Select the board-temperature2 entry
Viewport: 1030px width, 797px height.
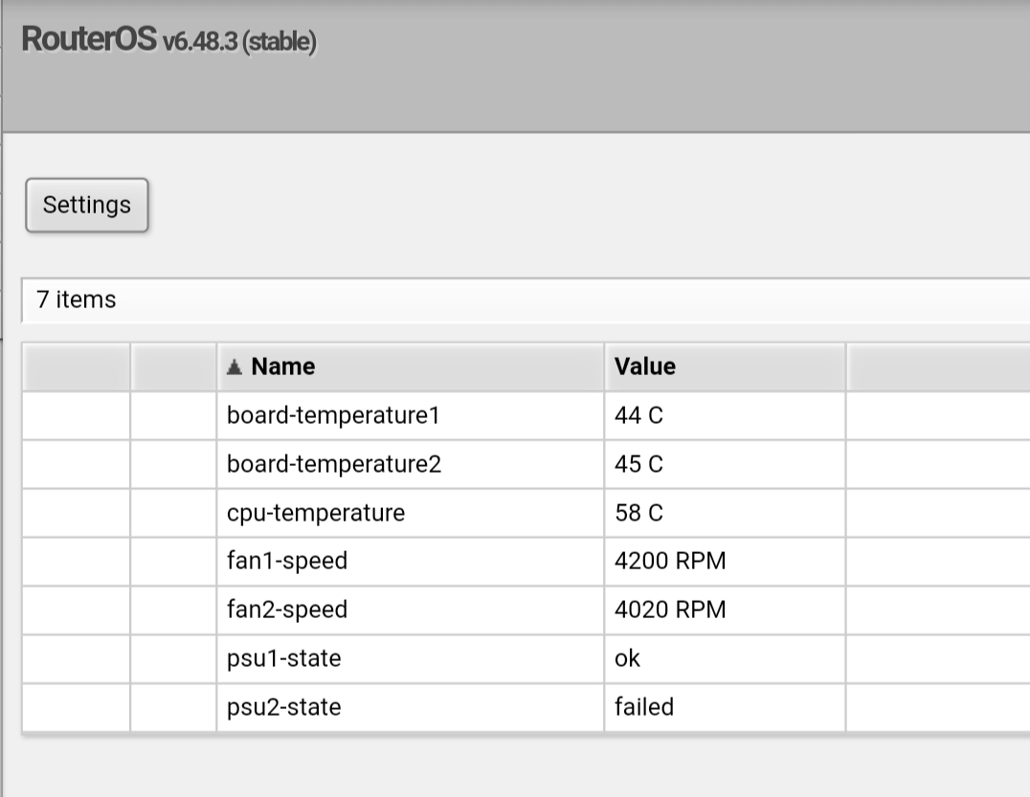pyautogui.click(x=334, y=465)
